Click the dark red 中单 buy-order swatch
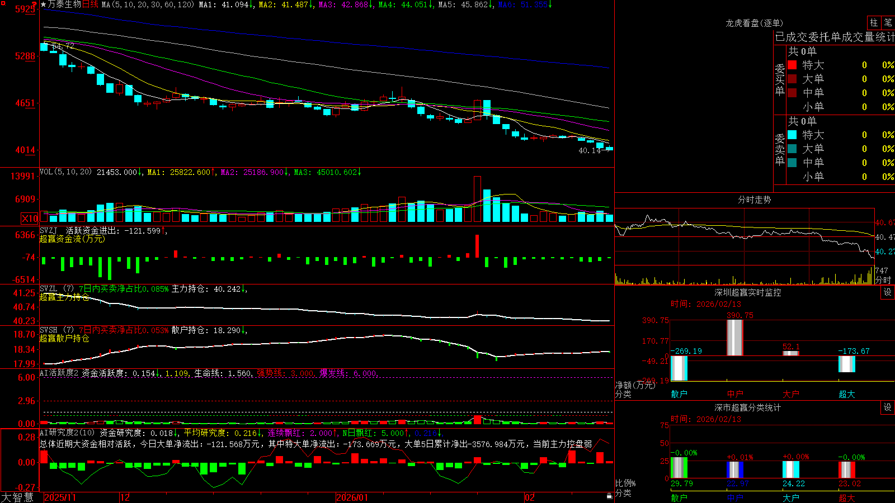This screenshot has height=503, width=895. point(792,93)
